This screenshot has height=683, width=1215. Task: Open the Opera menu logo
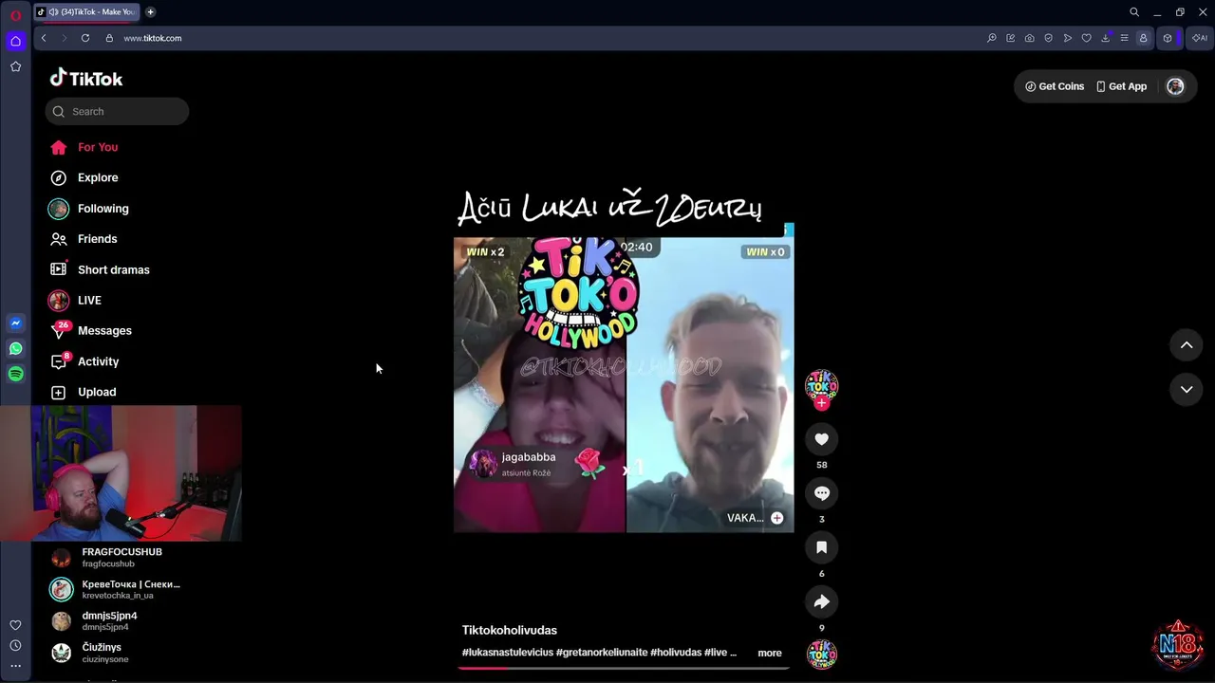(15, 14)
